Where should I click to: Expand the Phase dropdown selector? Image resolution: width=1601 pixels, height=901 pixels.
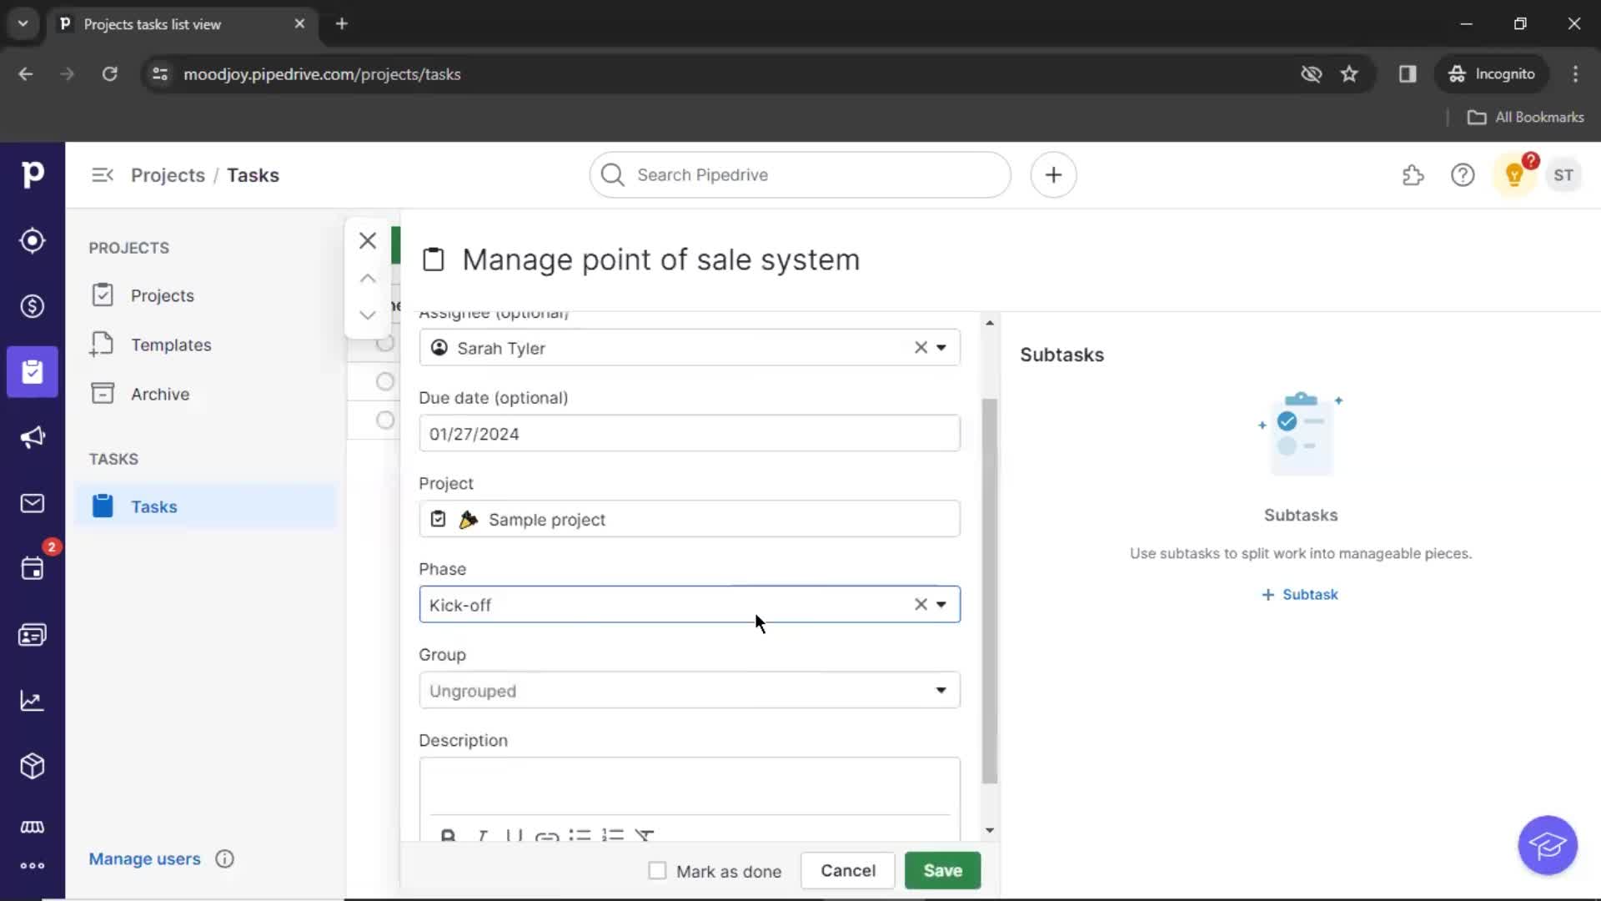click(x=942, y=604)
